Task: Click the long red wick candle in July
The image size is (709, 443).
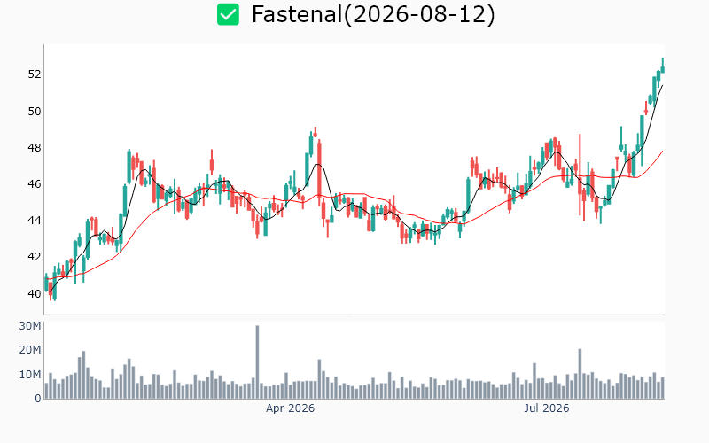Action: pos(580,175)
